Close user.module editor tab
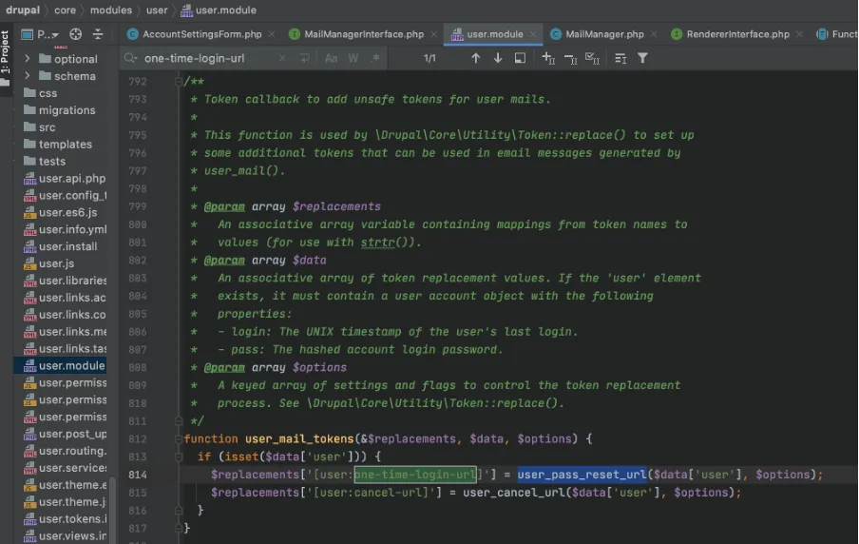The image size is (859, 544). point(532,34)
